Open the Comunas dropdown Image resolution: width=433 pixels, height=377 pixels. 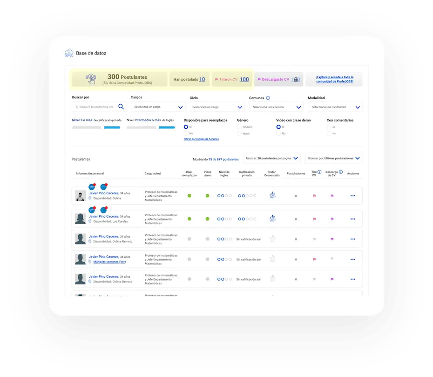coord(276,107)
